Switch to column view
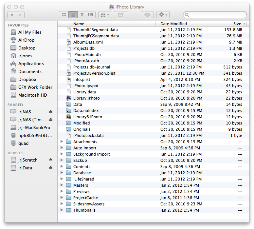Image resolution: width=254 pixels, height=229 pixels. [82, 15]
